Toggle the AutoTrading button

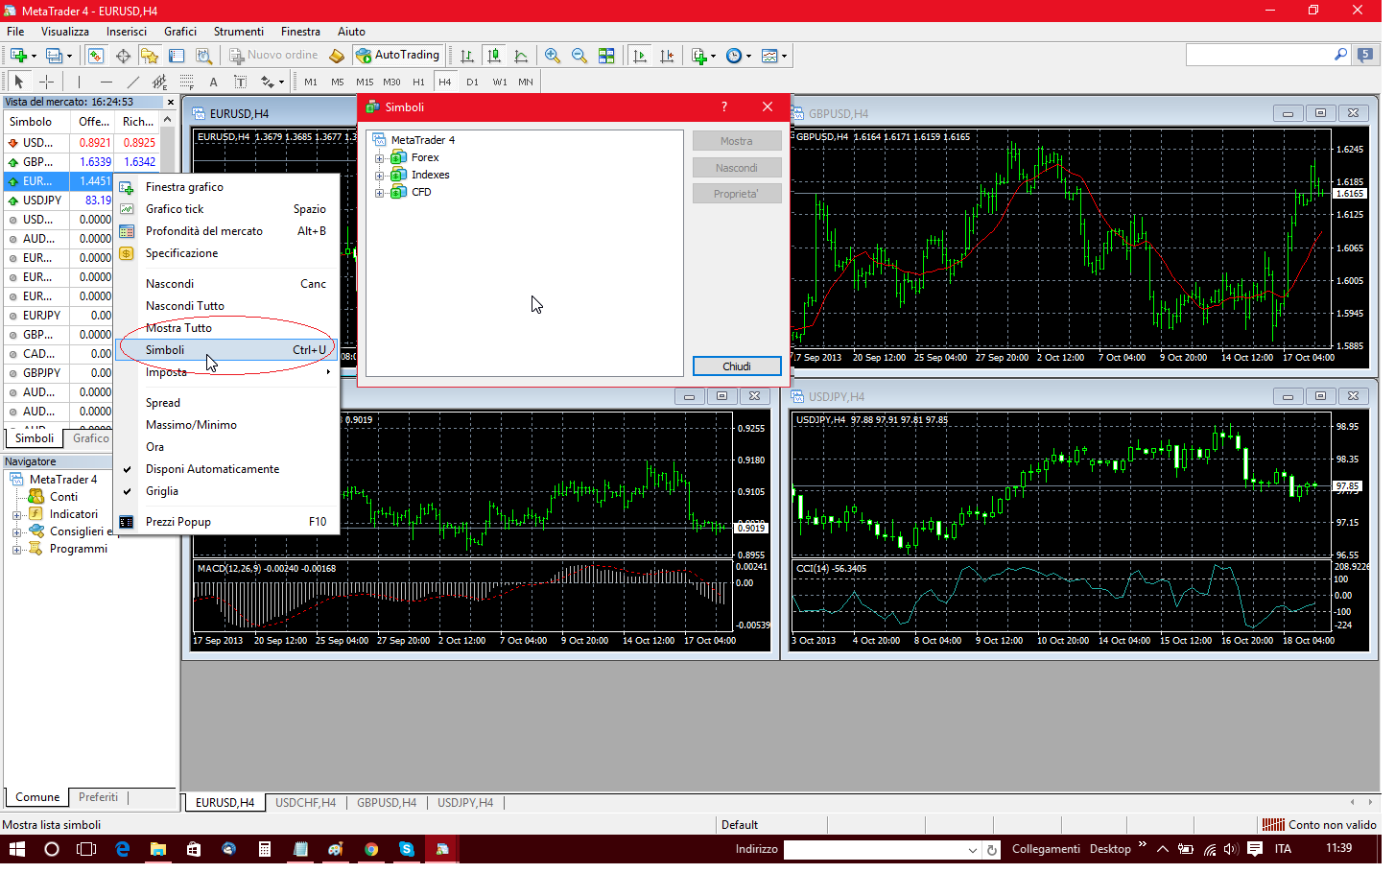click(398, 56)
